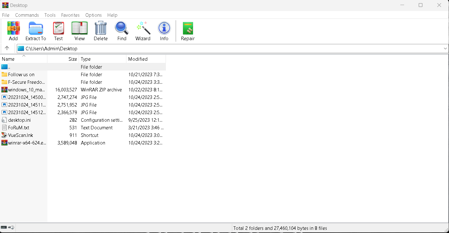Click the size value 2,747,274
Screen dimensions: 449x233
(67, 97)
